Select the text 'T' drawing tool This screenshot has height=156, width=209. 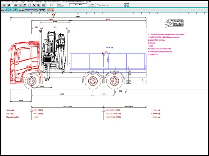point(25,5)
